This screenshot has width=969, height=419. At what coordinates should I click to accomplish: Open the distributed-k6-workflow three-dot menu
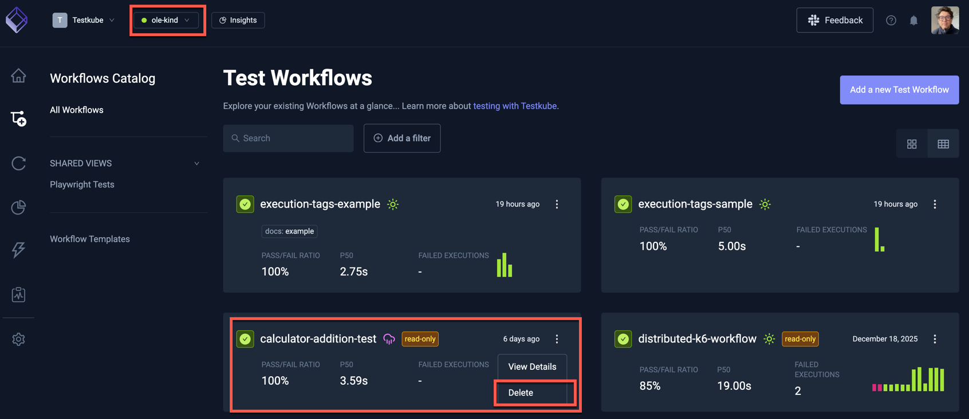point(935,339)
